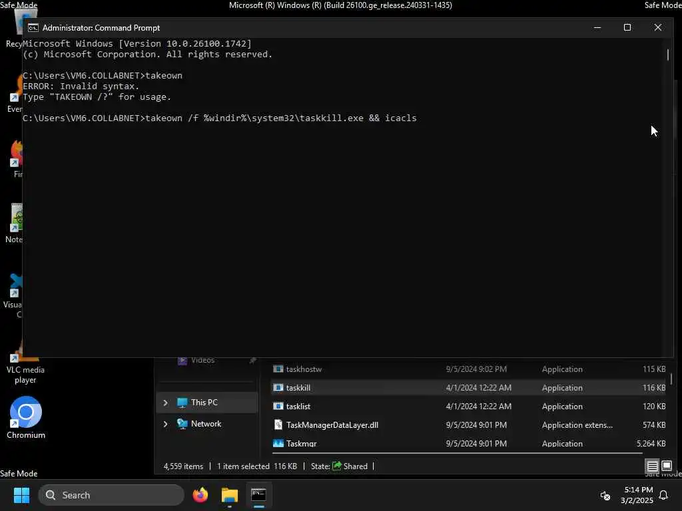Select Network in navigation pane
The image size is (682, 511).
208,424
